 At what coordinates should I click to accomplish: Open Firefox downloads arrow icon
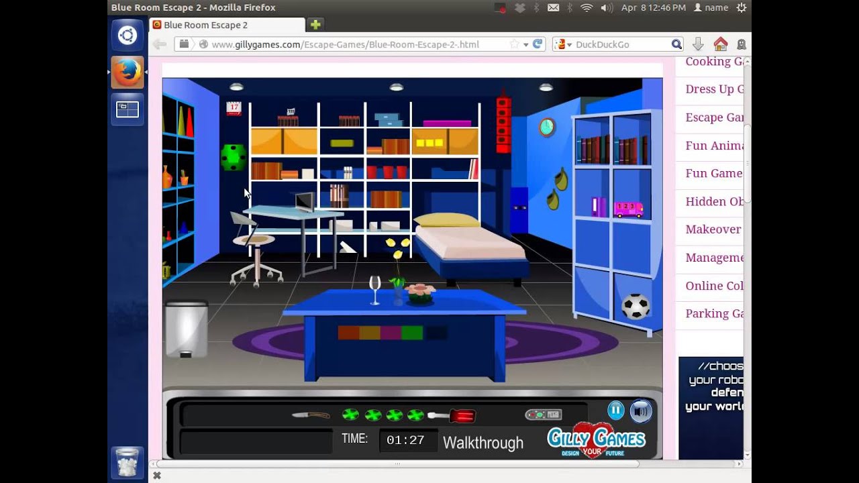(x=698, y=44)
